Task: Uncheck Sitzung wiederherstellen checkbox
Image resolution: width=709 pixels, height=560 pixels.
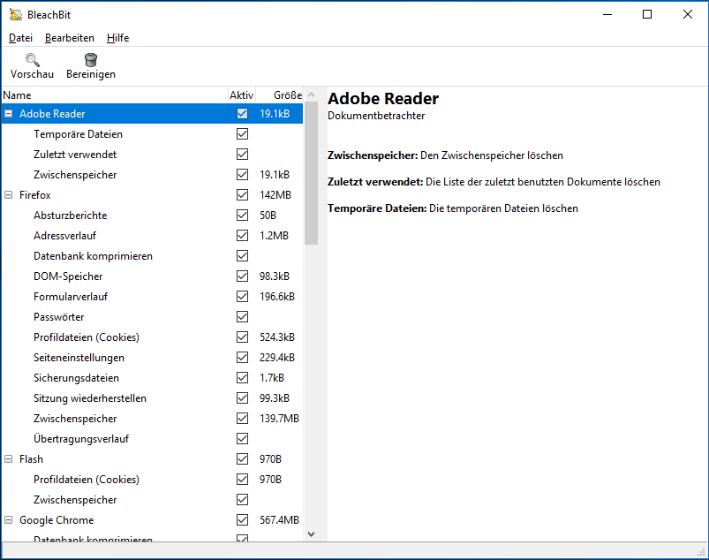Action: 242,398
